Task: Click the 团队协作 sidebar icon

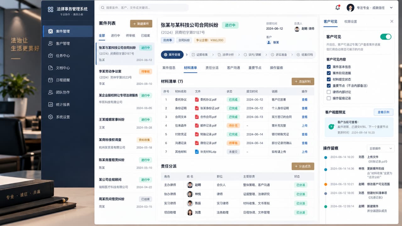Action: click(50, 92)
